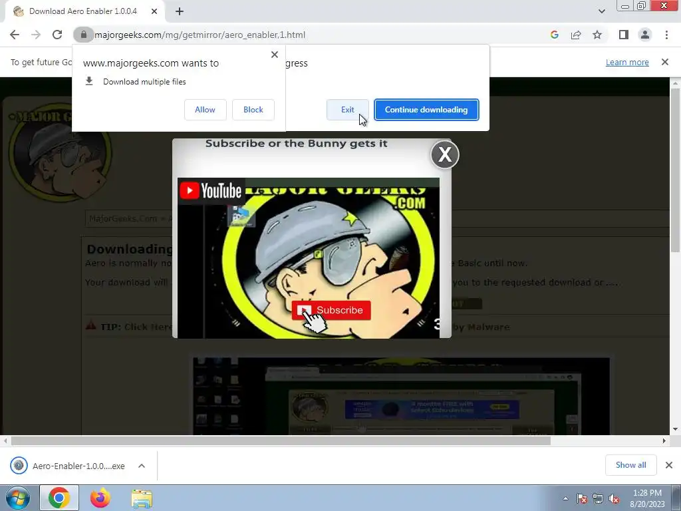Click the address bar URL
681x511 pixels.
click(200, 35)
